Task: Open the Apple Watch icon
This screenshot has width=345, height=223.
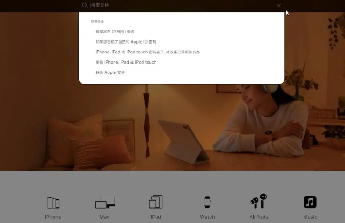Action: click(207, 202)
